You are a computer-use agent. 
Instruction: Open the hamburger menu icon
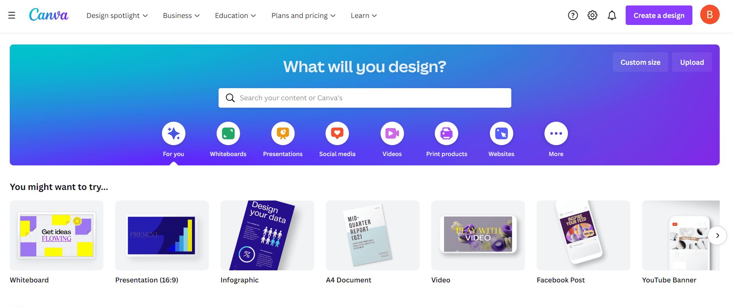point(12,15)
